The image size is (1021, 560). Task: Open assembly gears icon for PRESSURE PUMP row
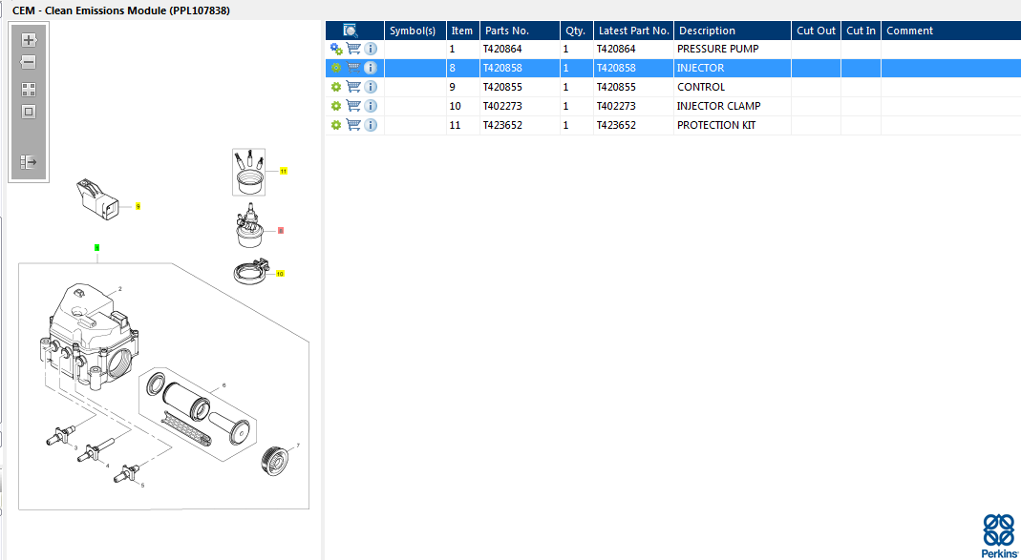pyautogui.click(x=336, y=49)
